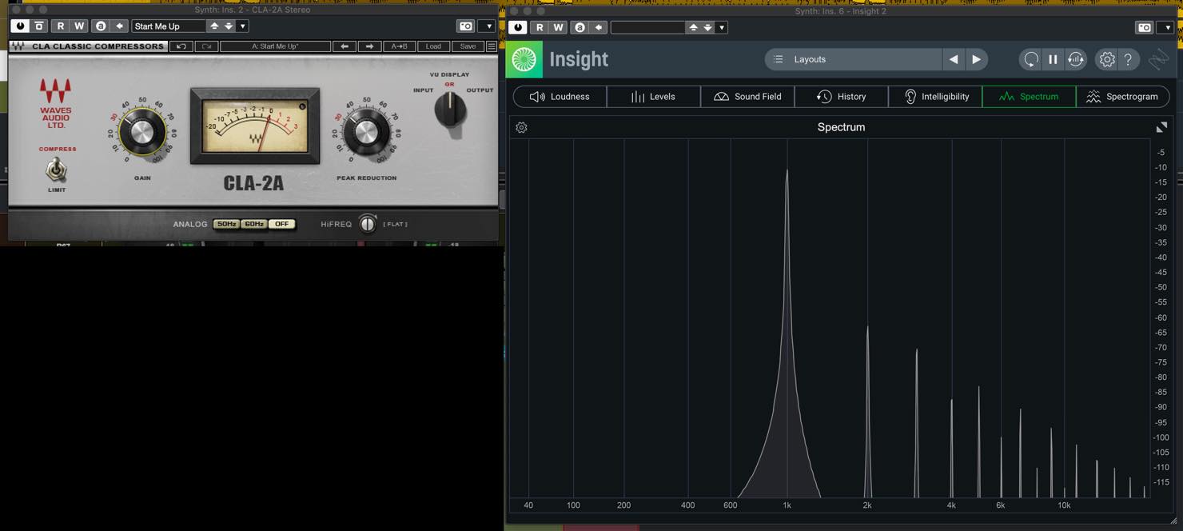Bypass Insight 2 with its power button

(518, 27)
